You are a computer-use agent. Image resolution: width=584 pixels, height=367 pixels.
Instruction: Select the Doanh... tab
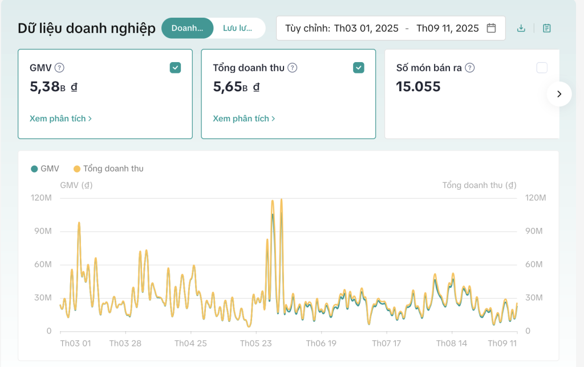click(x=187, y=28)
